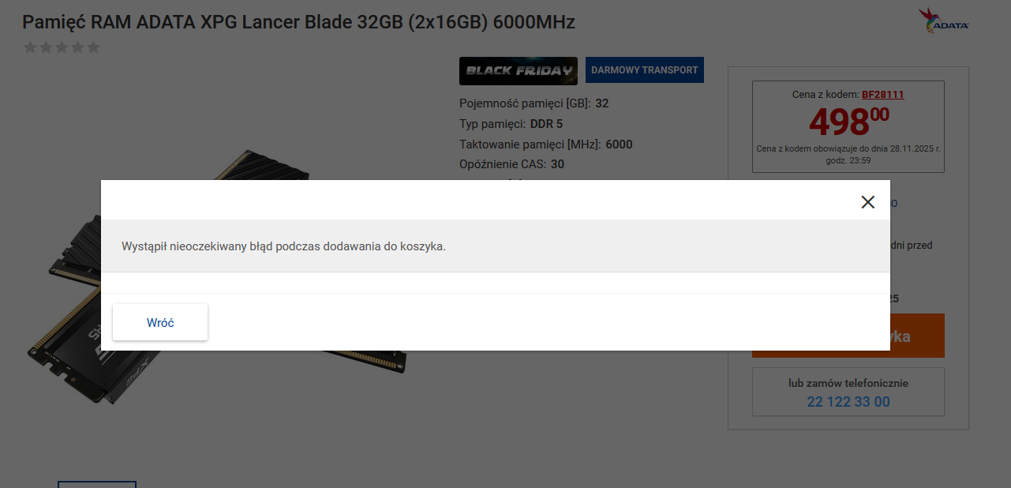The height and width of the screenshot is (488, 1011).
Task: Rate product with the fifth star
Action: tap(94, 47)
